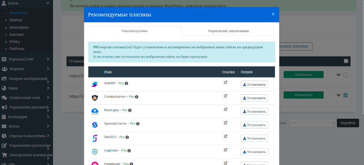
Task: Select FlatPress in the Blogs submenu
Action: pyautogui.click(x=17, y=49)
